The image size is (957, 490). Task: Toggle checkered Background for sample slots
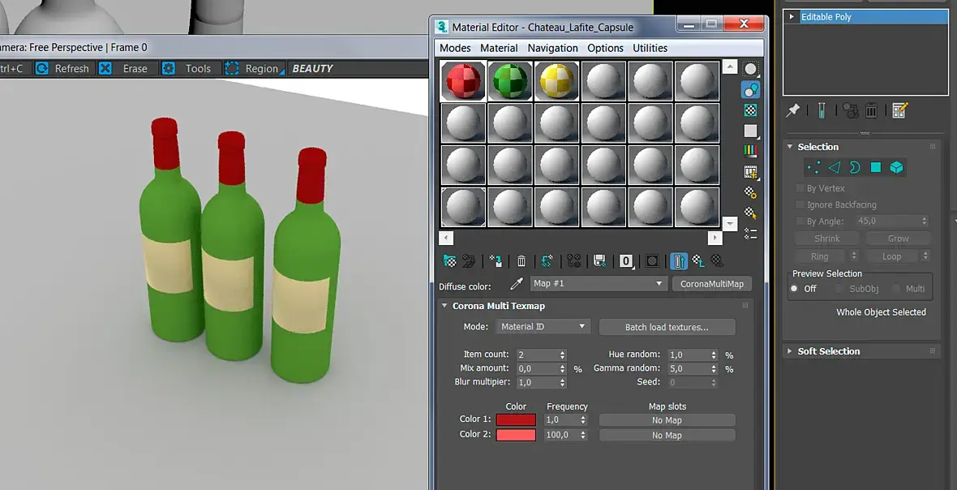point(750,110)
